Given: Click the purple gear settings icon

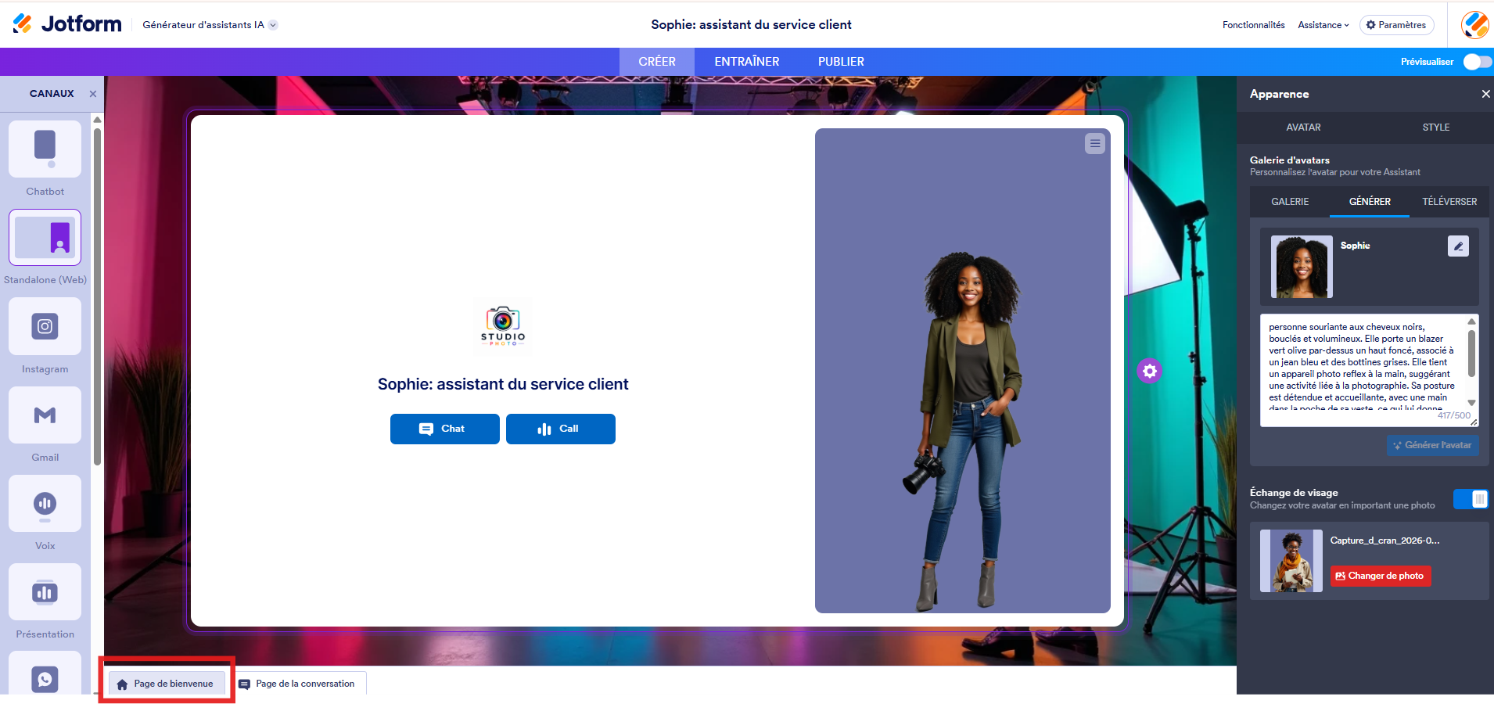Looking at the screenshot, I should click(1149, 371).
